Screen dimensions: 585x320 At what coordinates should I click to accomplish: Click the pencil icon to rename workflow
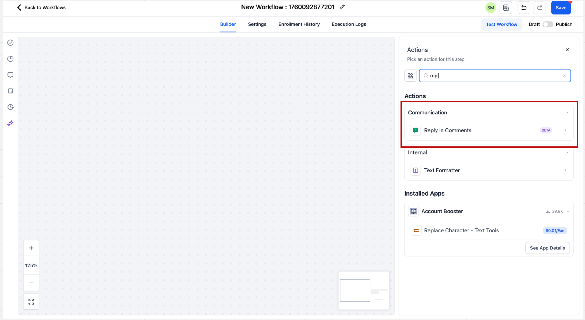[x=342, y=7]
